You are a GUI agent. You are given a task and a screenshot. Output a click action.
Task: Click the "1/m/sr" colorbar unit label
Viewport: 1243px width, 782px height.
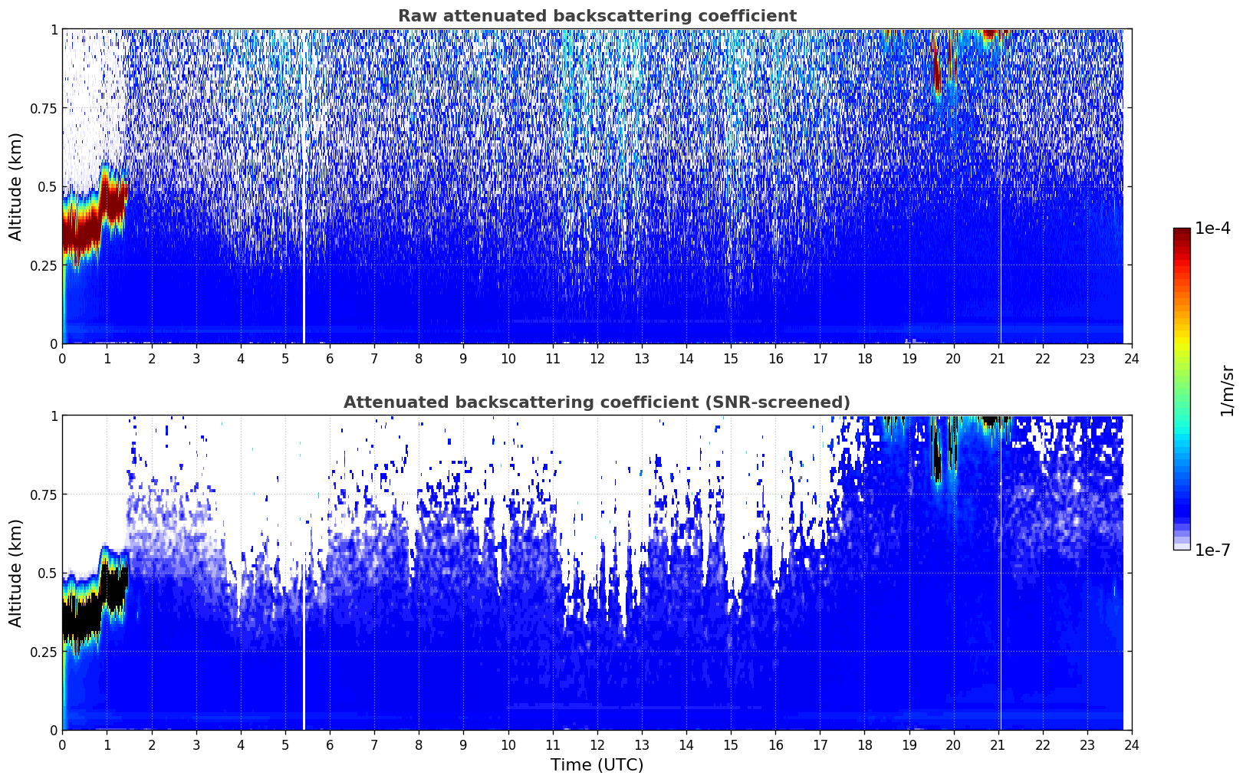pyautogui.click(x=1227, y=389)
